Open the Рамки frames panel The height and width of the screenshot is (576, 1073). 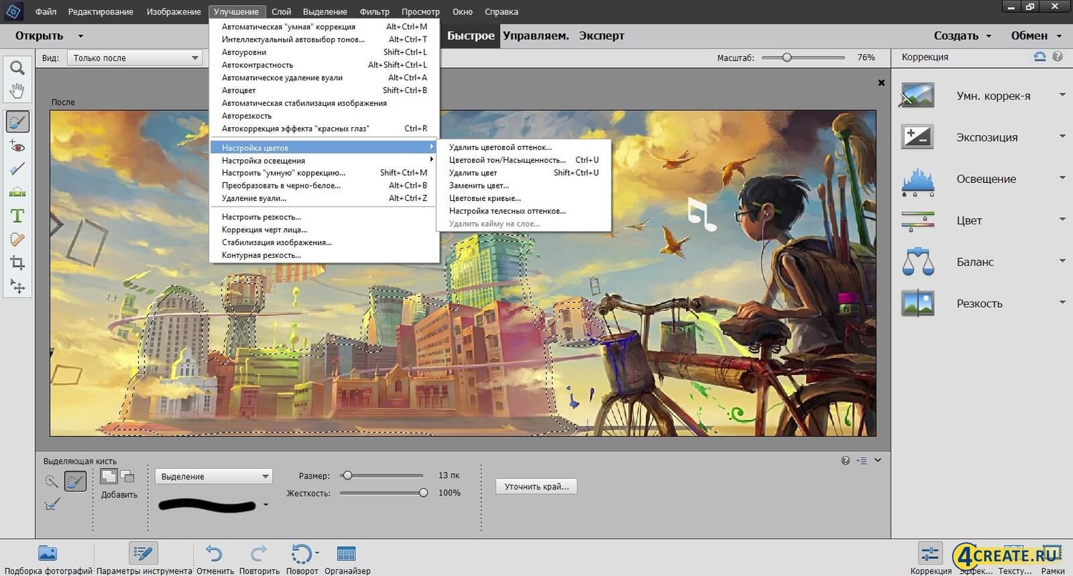coord(1053,558)
